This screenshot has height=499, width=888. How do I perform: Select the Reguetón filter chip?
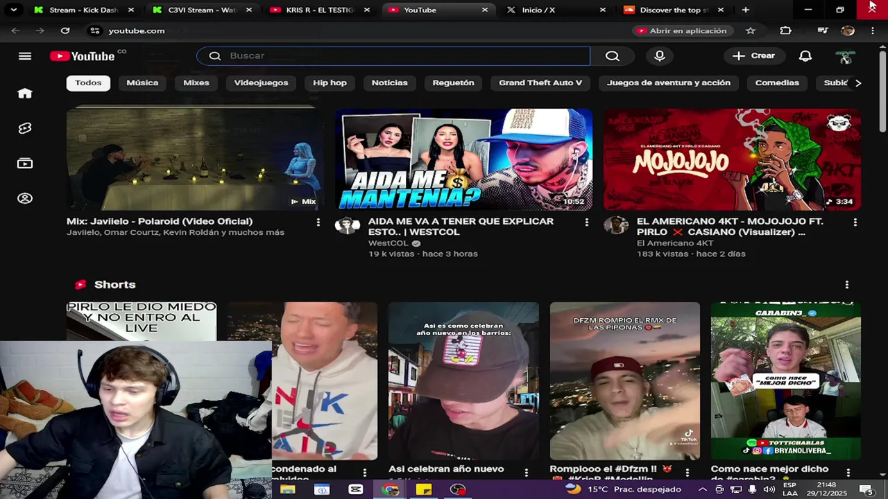453,82
